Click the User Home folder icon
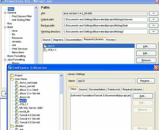 pyautogui.click(x=12, y=79)
